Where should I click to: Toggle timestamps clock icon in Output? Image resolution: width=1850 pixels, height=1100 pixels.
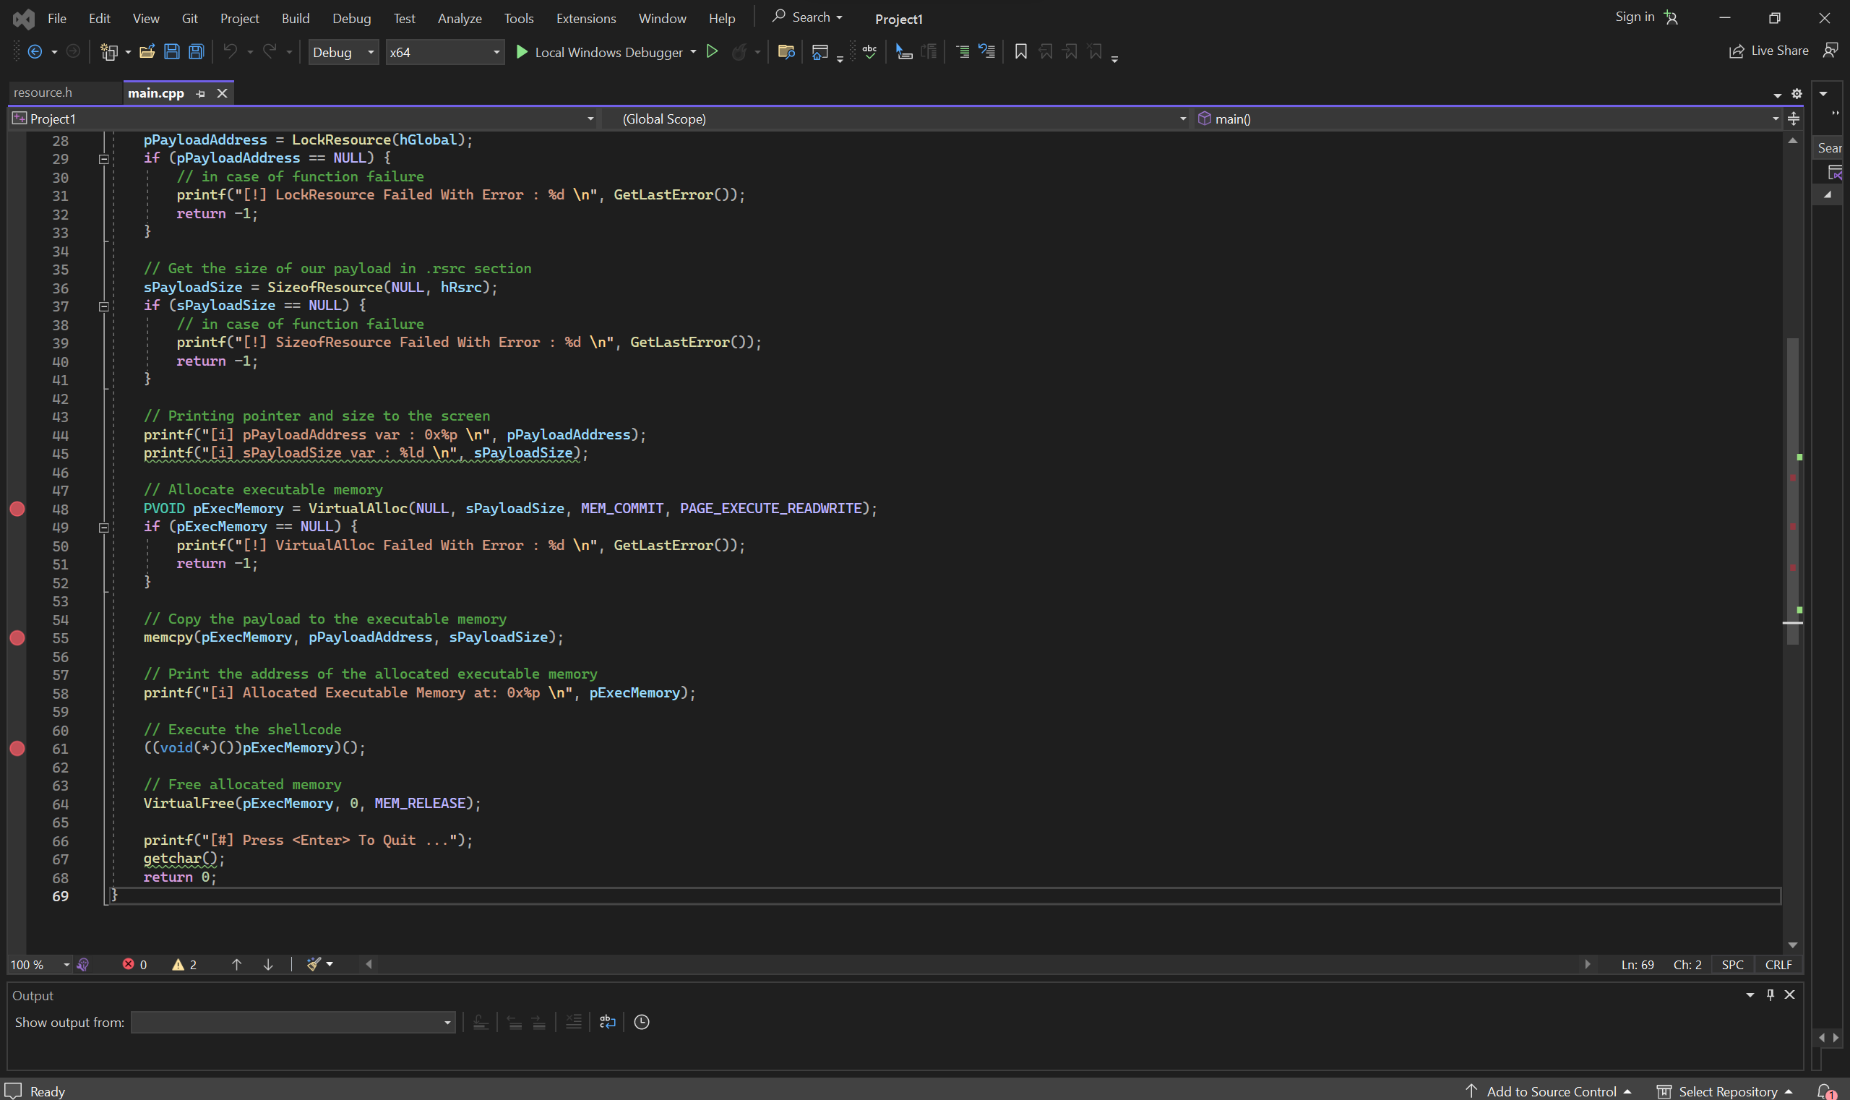[642, 1022]
